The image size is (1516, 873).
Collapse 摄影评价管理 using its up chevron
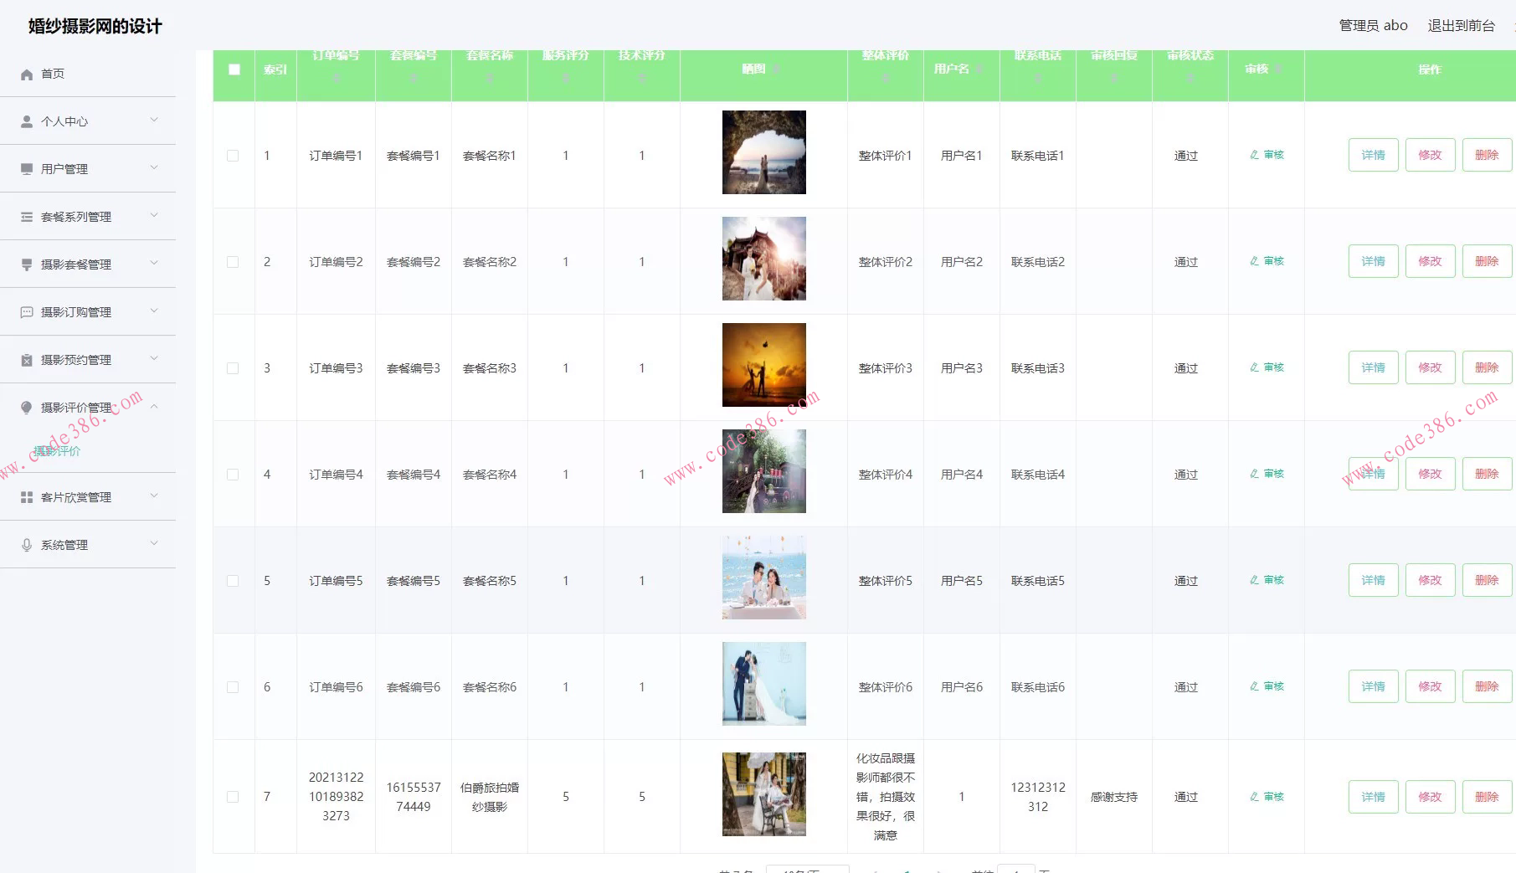pos(154,407)
